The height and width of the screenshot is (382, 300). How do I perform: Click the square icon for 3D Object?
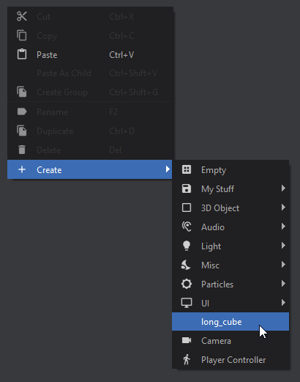(x=187, y=207)
